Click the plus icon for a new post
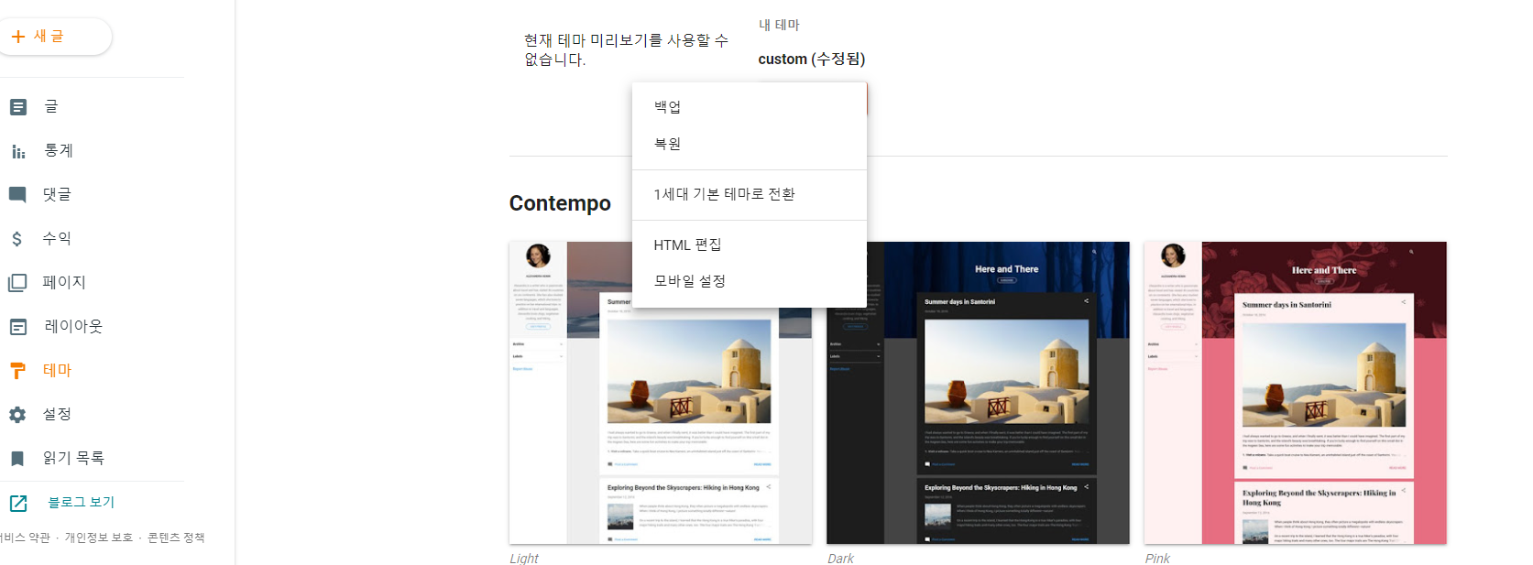Screen dimensions: 1533x565 tap(17, 37)
